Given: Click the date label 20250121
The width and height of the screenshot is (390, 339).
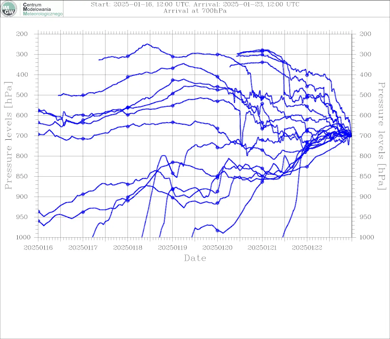Looking at the screenshot, I should point(262,248).
